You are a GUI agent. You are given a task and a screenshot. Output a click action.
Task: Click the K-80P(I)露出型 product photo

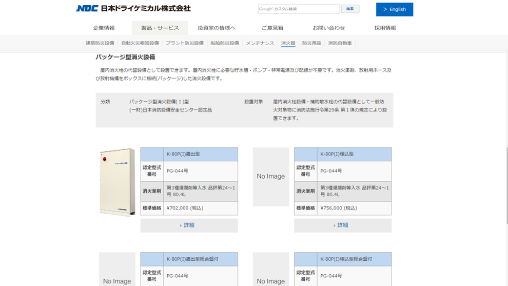(118, 182)
